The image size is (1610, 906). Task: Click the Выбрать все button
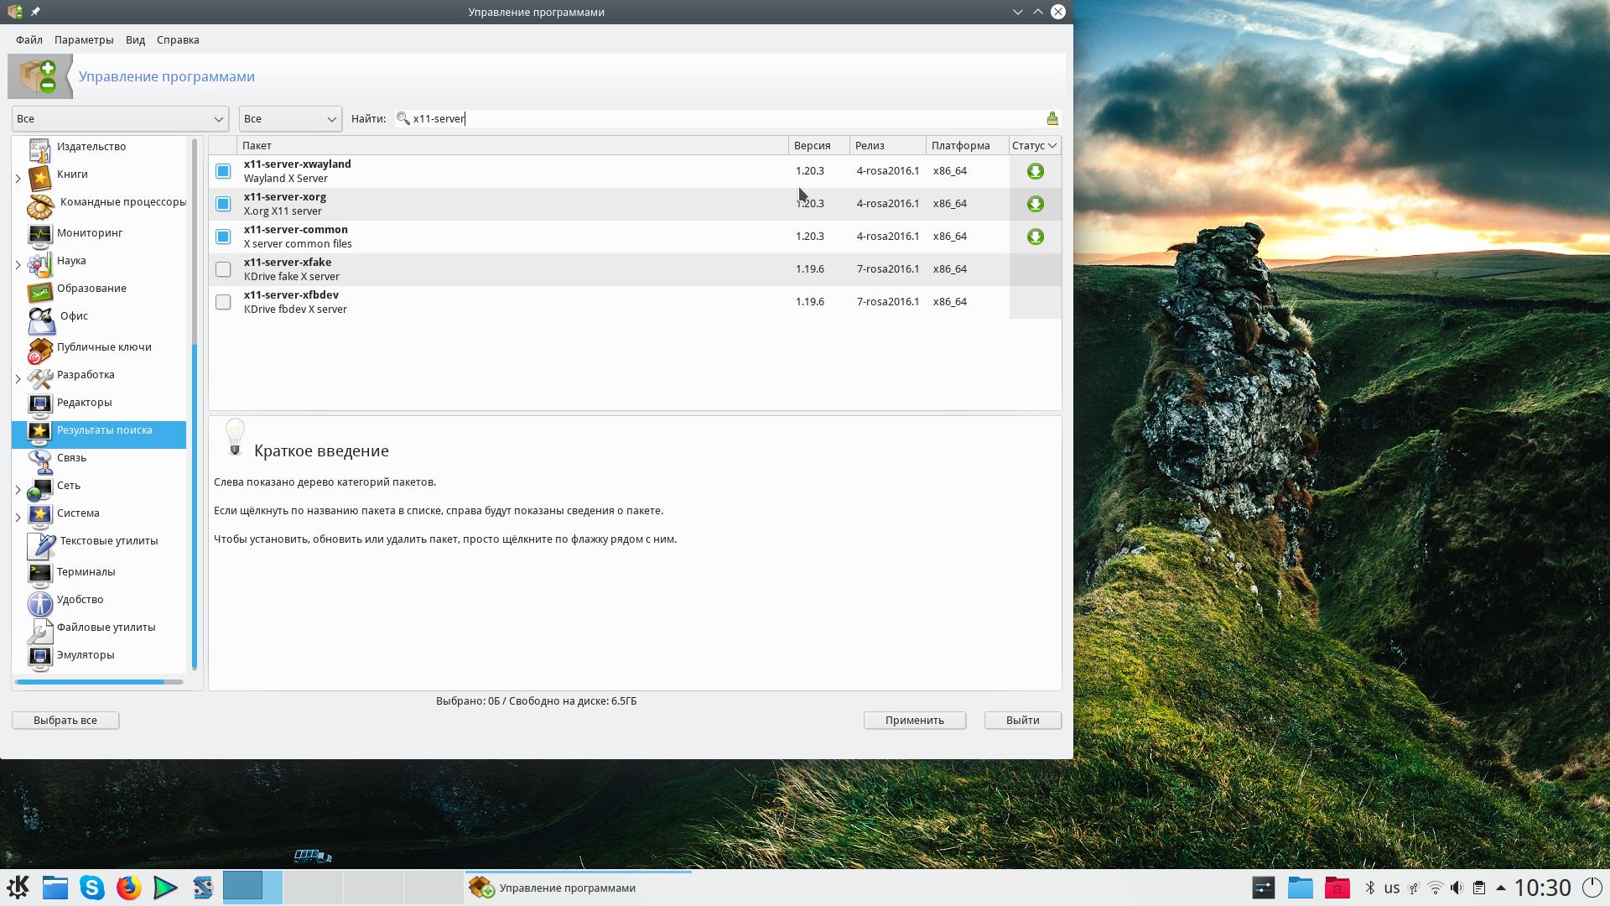tap(65, 721)
